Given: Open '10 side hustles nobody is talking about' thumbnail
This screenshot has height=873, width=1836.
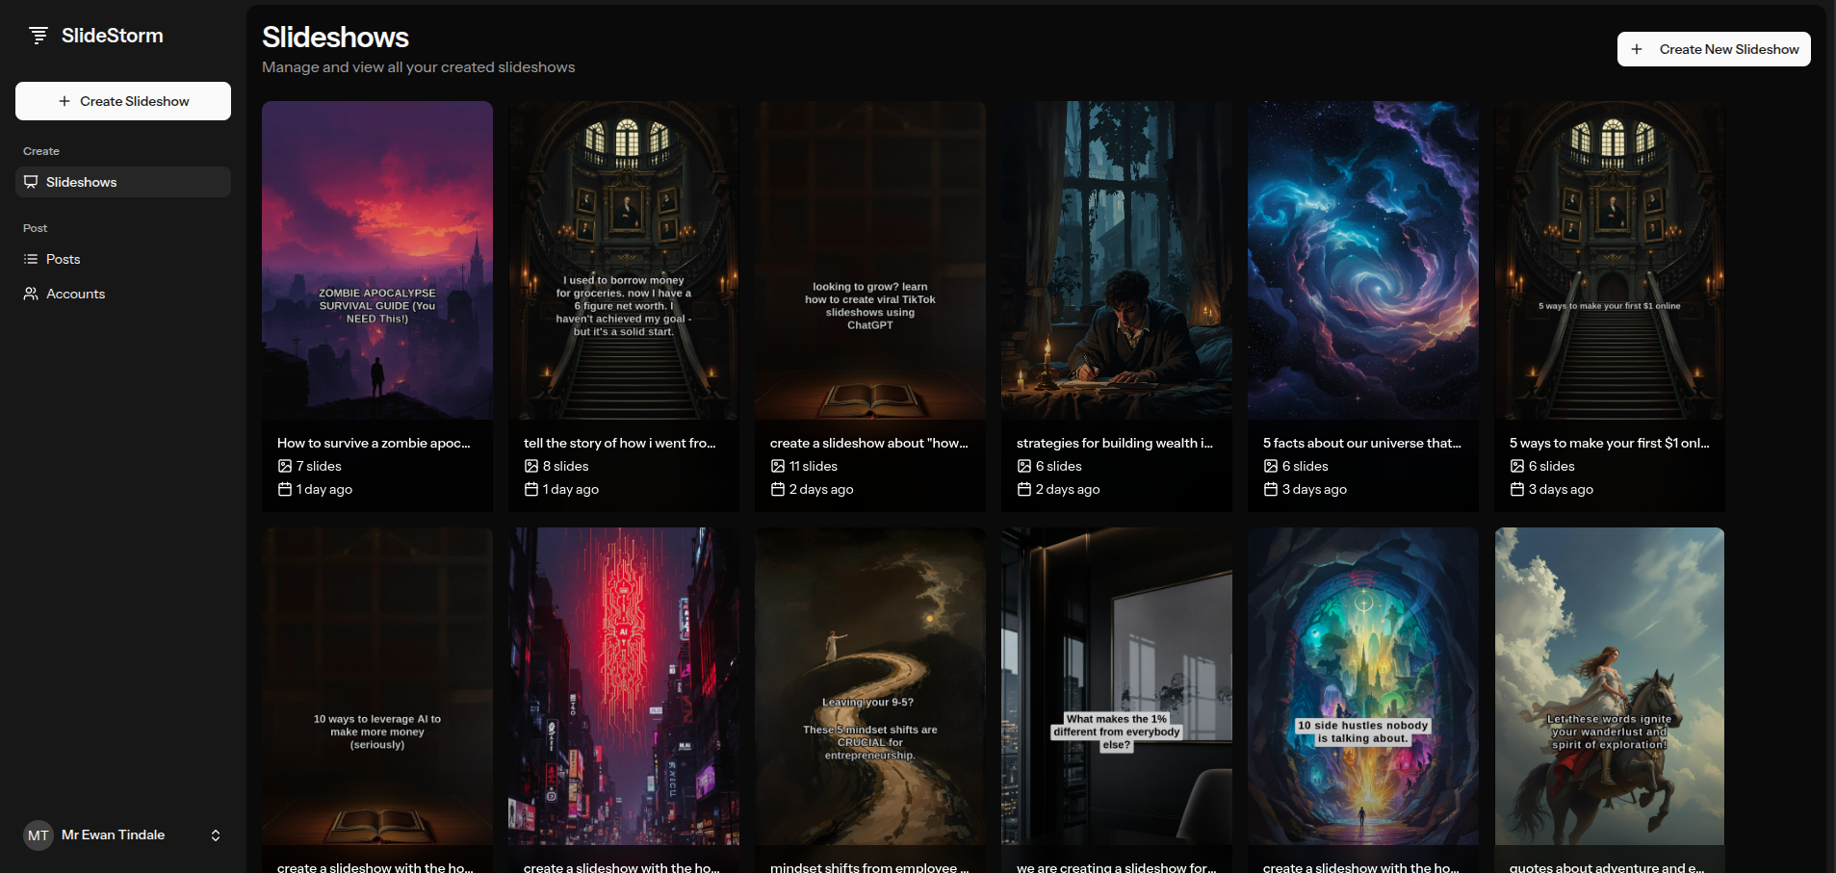Looking at the screenshot, I should coord(1363,686).
